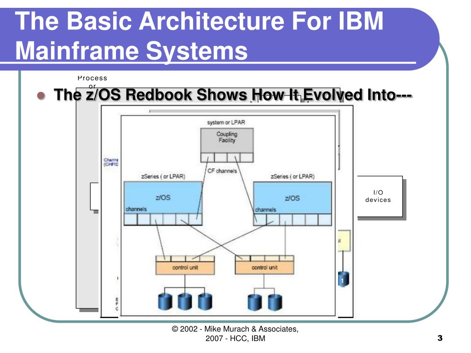The image size is (471, 353).
Task: Click the rightmost disk cylinder in left group
Action: pyautogui.click(x=204, y=301)
